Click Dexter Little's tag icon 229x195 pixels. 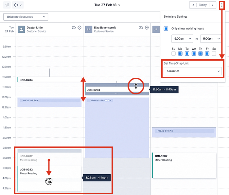tap(74, 28)
